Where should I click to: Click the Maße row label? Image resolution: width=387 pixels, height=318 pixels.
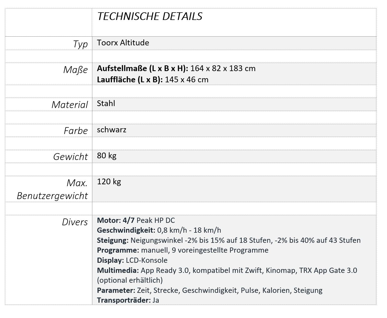click(75, 70)
